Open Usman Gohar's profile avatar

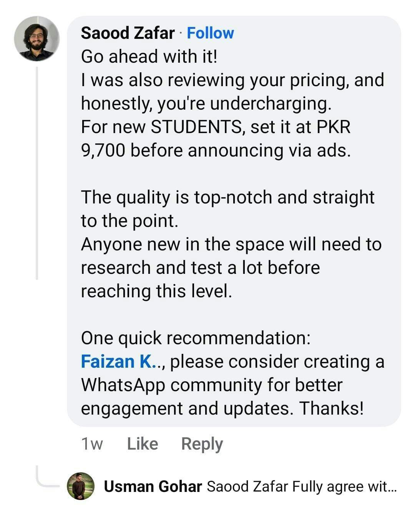click(80, 486)
